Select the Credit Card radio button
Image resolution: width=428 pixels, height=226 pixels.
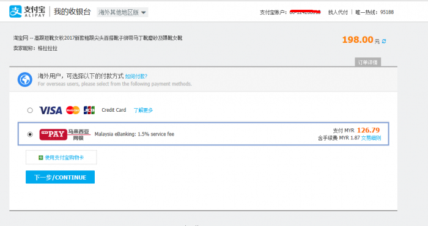(x=30, y=111)
